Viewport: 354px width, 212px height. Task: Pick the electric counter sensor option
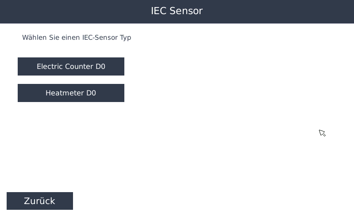pos(71,67)
